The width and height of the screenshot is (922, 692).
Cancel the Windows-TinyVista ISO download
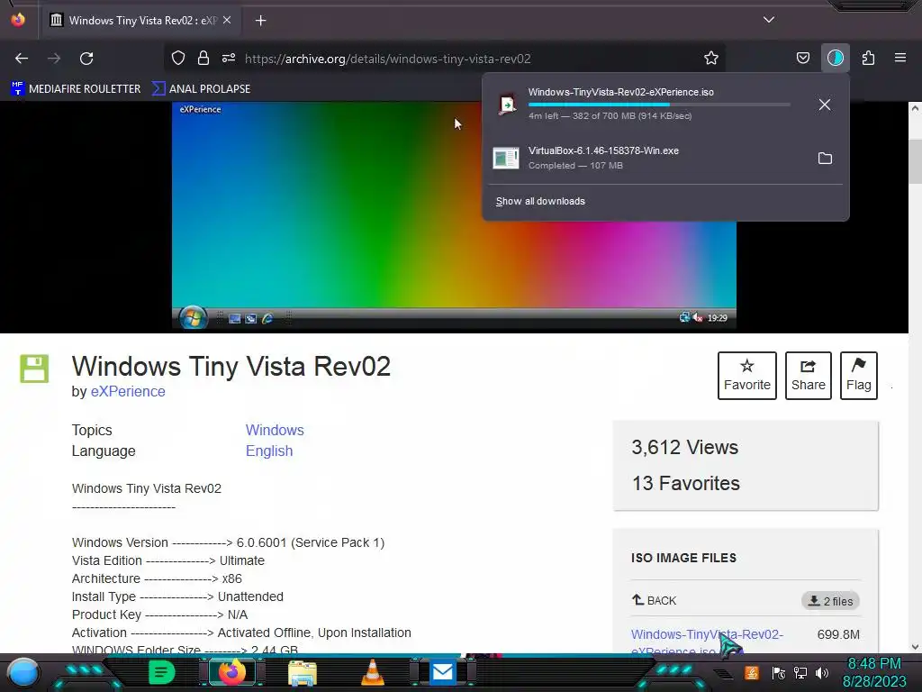click(x=825, y=105)
